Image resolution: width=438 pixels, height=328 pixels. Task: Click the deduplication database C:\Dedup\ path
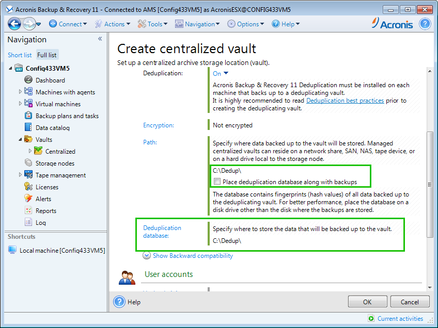click(x=227, y=241)
